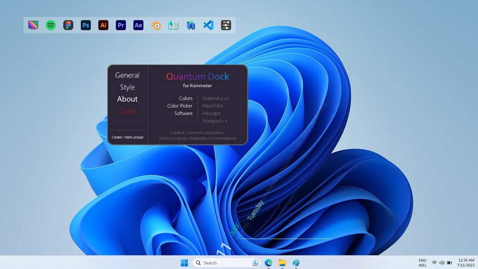478x269 pixels.
Task: Switch to the General tab
Action: 127,75
